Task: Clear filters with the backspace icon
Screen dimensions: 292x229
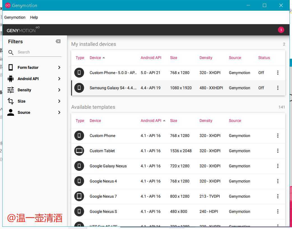Action: pos(58,41)
